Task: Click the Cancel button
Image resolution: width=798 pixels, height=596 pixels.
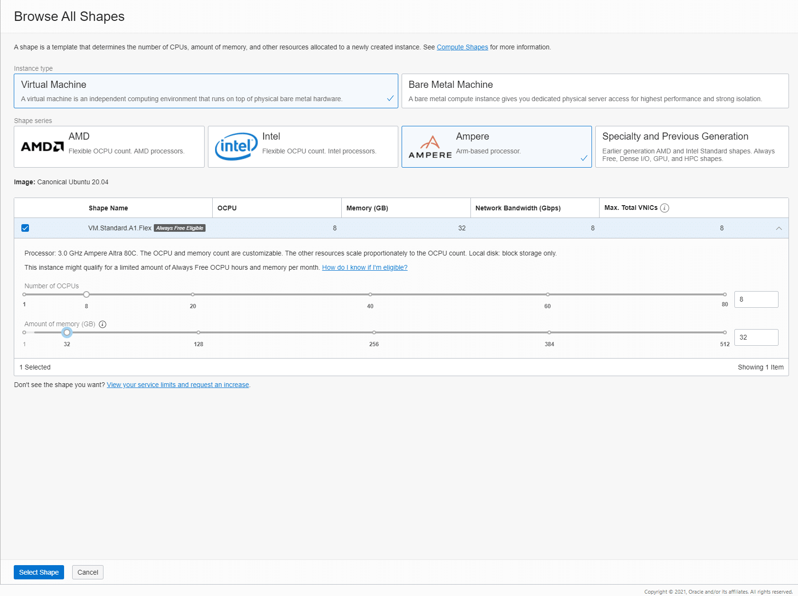Action: [88, 572]
